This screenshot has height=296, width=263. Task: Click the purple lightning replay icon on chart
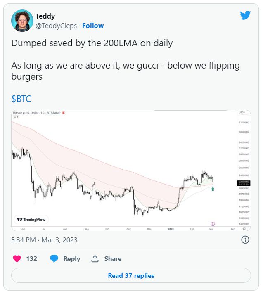[213, 224]
